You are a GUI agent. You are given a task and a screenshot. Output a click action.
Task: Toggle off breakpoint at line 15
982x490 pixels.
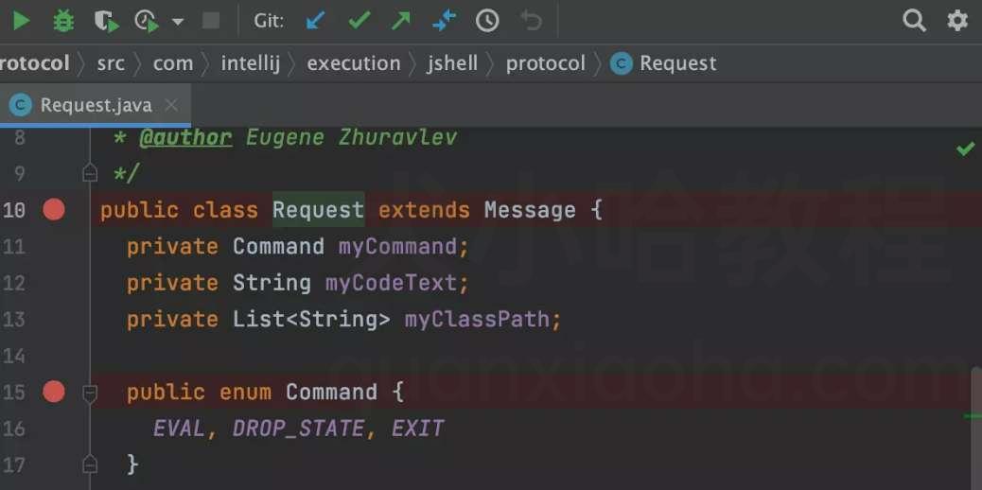pyautogui.click(x=54, y=393)
